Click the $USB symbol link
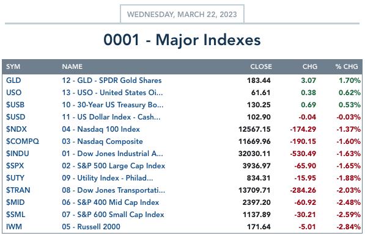Image resolution: width=365 pixels, height=236 pixels. (x=15, y=105)
